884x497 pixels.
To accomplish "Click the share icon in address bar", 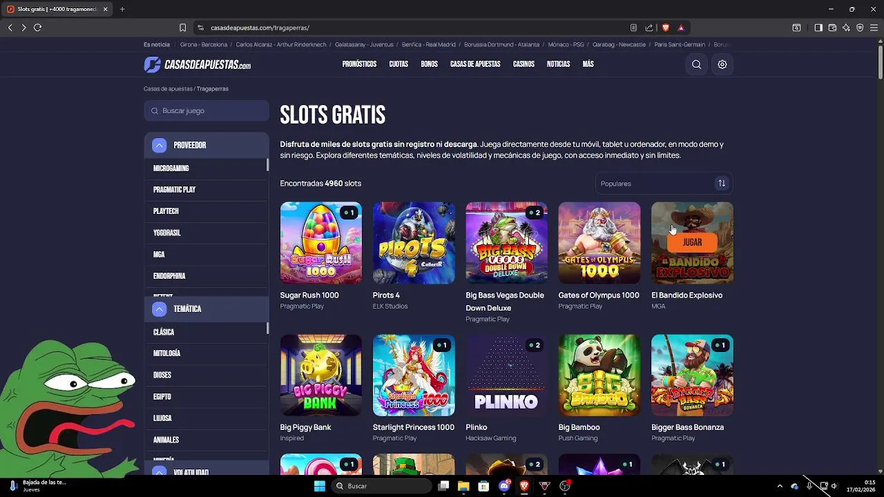I will point(649,28).
